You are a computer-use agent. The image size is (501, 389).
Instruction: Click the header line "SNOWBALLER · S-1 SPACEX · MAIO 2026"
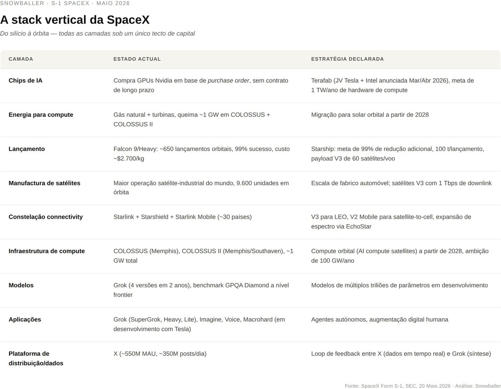click(x=65, y=3)
